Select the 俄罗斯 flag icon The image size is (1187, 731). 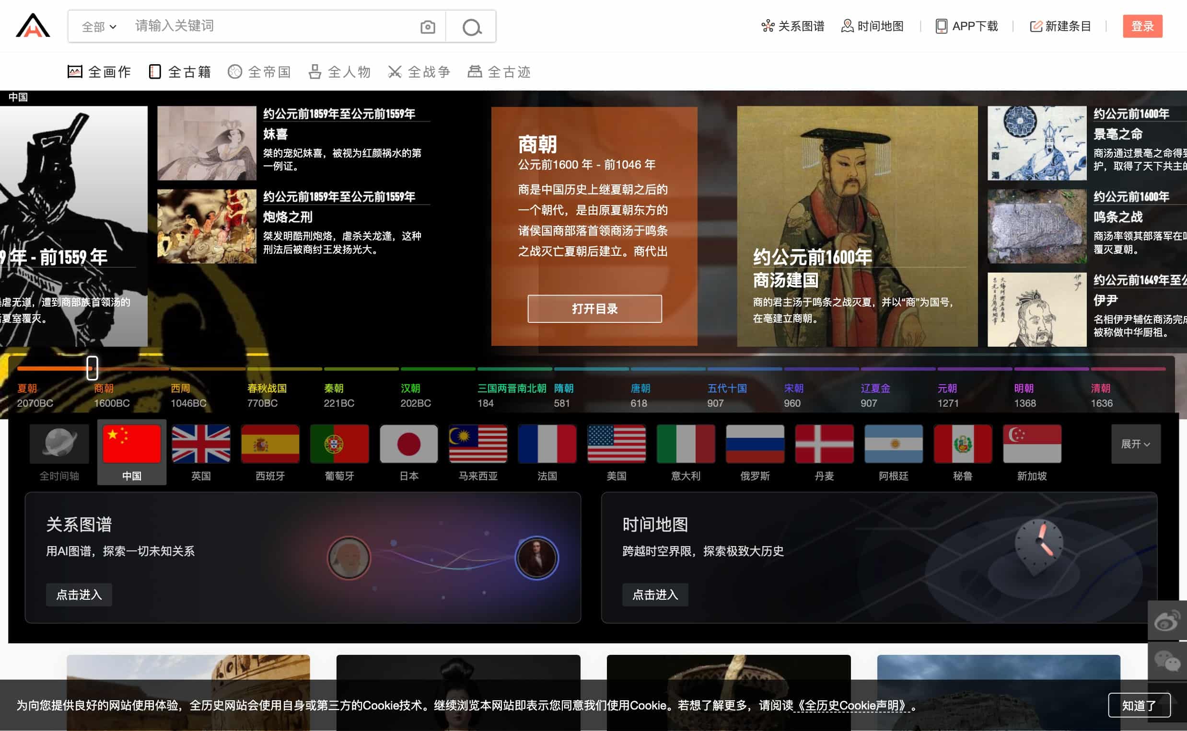[x=755, y=443]
